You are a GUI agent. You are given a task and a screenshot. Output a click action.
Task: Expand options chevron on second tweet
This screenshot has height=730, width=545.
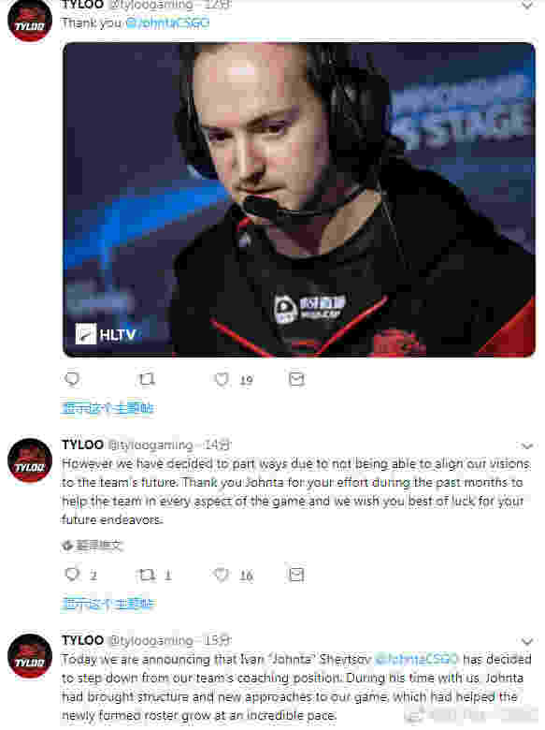click(527, 446)
